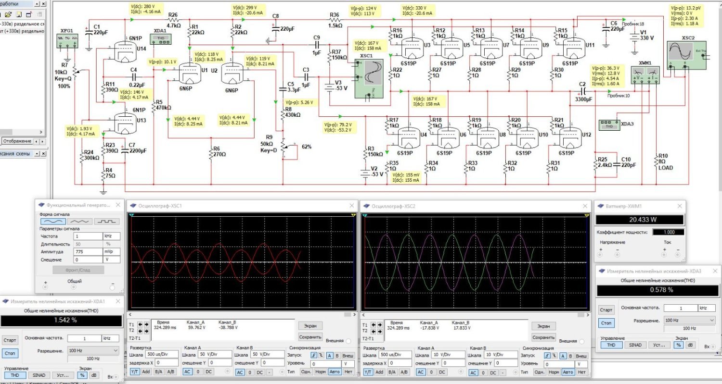Switch to the Отображение tab

point(17,141)
